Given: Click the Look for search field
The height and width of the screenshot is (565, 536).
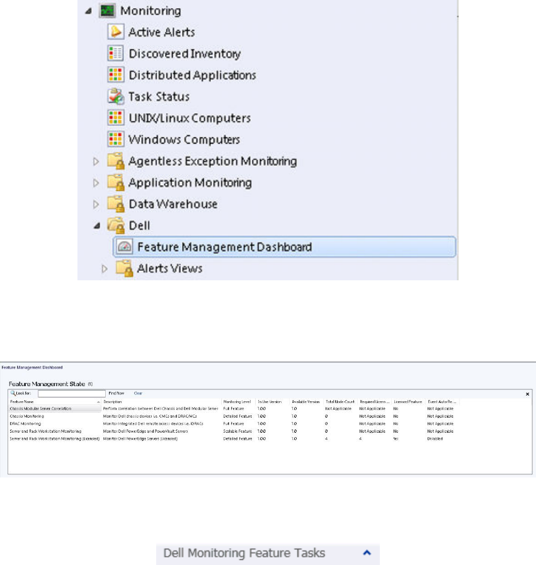Looking at the screenshot, I should (x=72, y=394).
